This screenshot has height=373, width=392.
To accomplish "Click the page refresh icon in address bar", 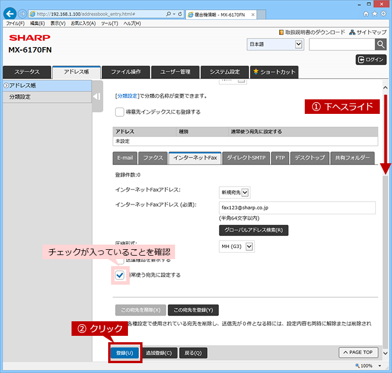I will click(x=180, y=14).
